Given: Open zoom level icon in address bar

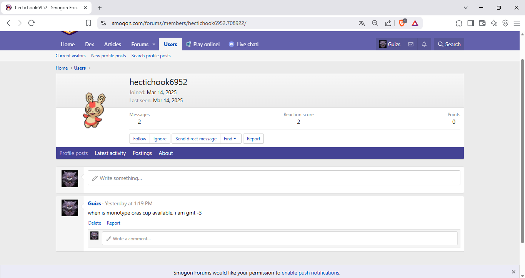Looking at the screenshot, I should [x=375, y=23].
